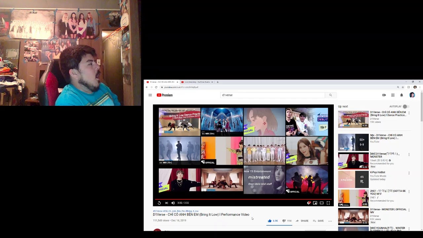Viewport: 423px width, 238px height.
Task: Click the #D1Verse hashtag link
Action: tap(158, 211)
